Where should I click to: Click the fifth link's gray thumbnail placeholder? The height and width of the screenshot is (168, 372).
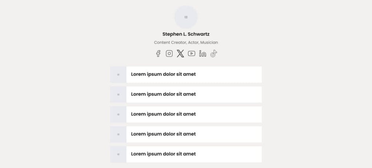coord(118,154)
